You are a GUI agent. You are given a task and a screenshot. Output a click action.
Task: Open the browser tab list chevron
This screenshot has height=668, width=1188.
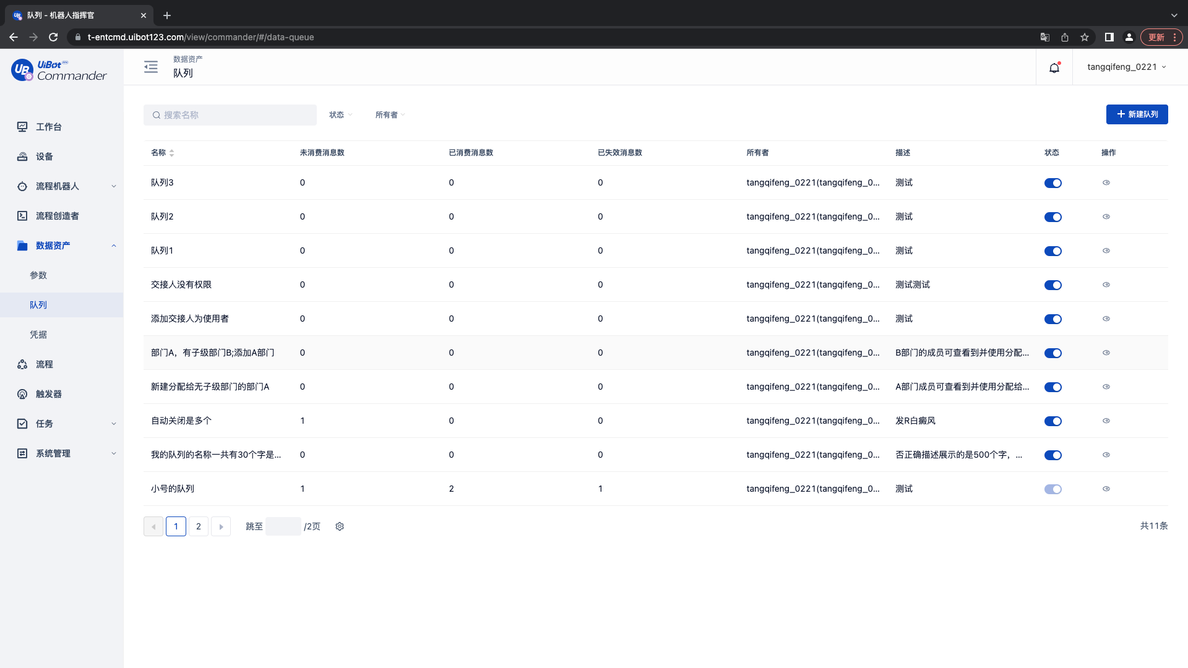(x=1174, y=15)
